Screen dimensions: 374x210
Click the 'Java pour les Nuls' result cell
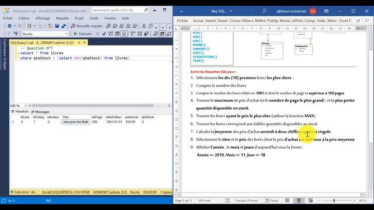click(x=75, y=122)
